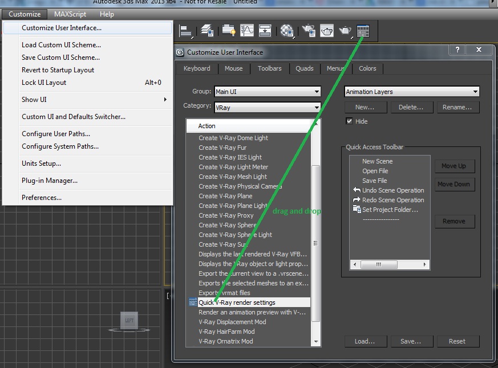498x368 pixels.
Task: Click the Action list scroll-down arrow
Action: (315, 341)
